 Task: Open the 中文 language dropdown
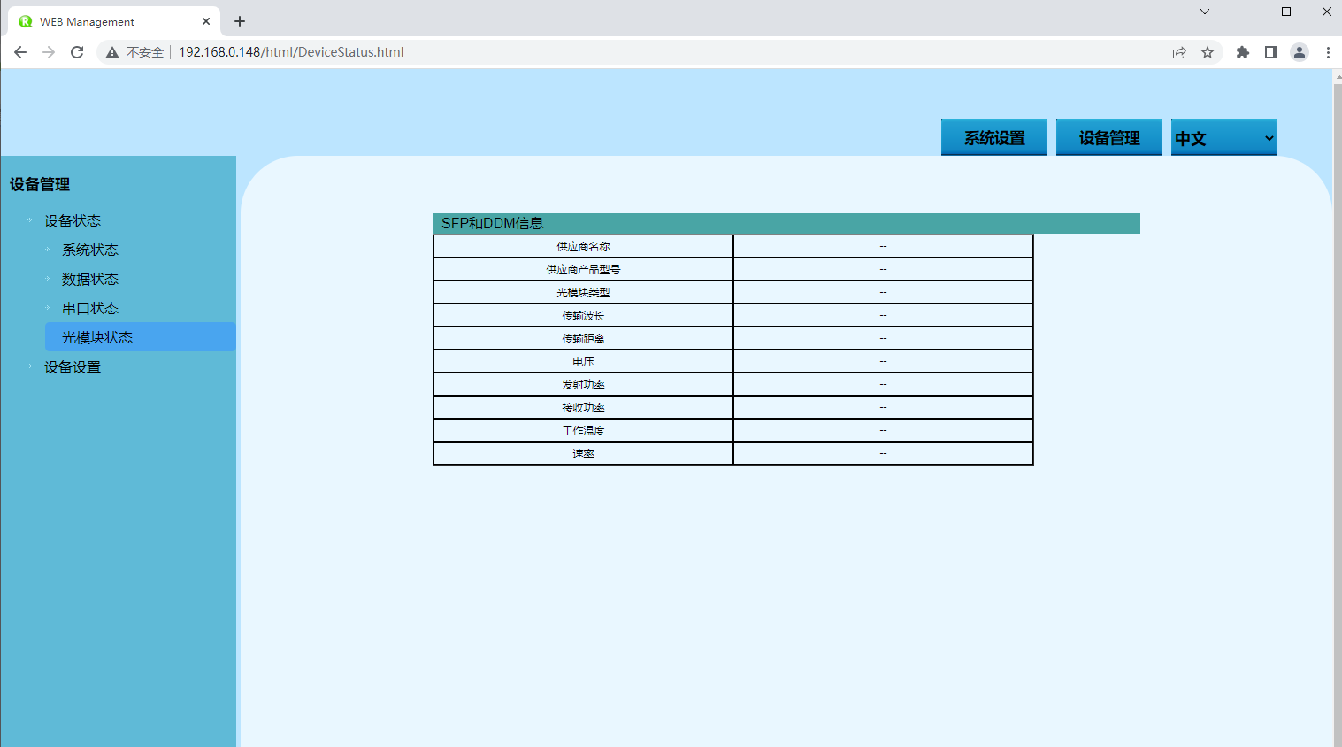point(1223,138)
